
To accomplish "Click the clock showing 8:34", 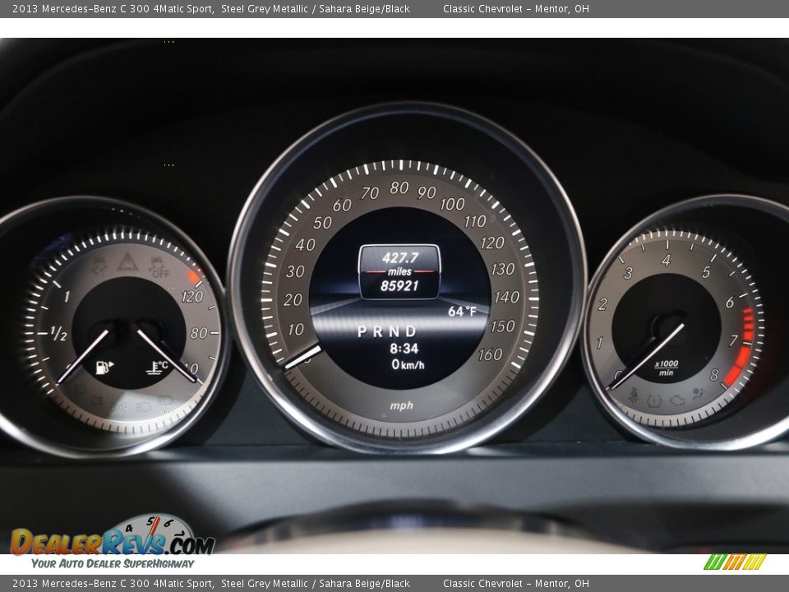I will coord(404,349).
